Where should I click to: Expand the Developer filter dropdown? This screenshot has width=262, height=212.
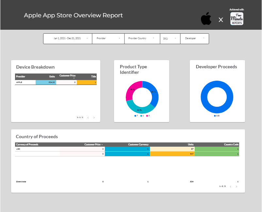pos(194,39)
